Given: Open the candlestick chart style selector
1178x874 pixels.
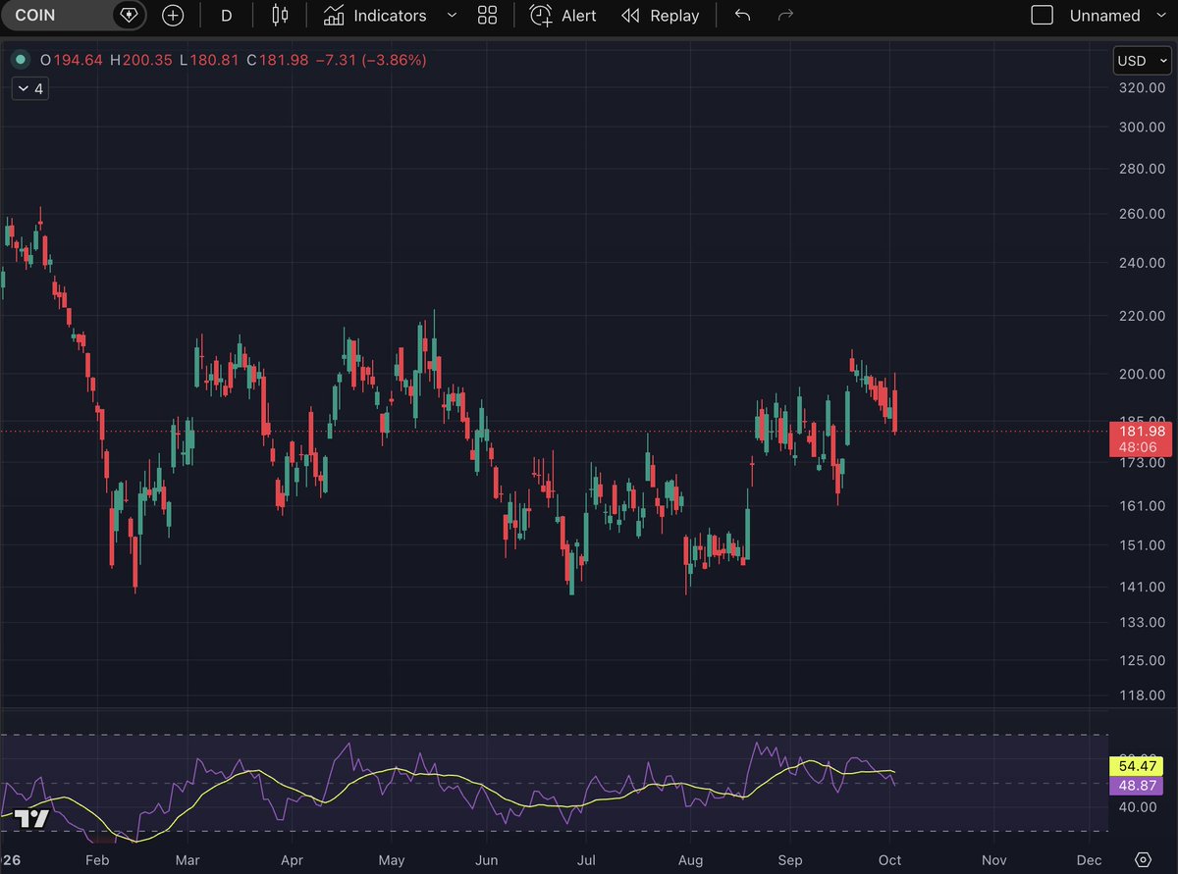Looking at the screenshot, I should point(281,16).
